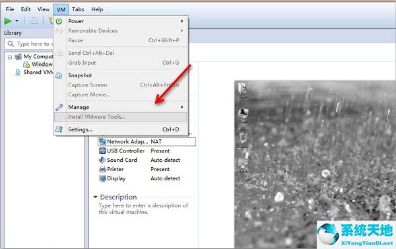Choose Removable Devices in the VM menu
396x249 pixels.
click(121, 31)
